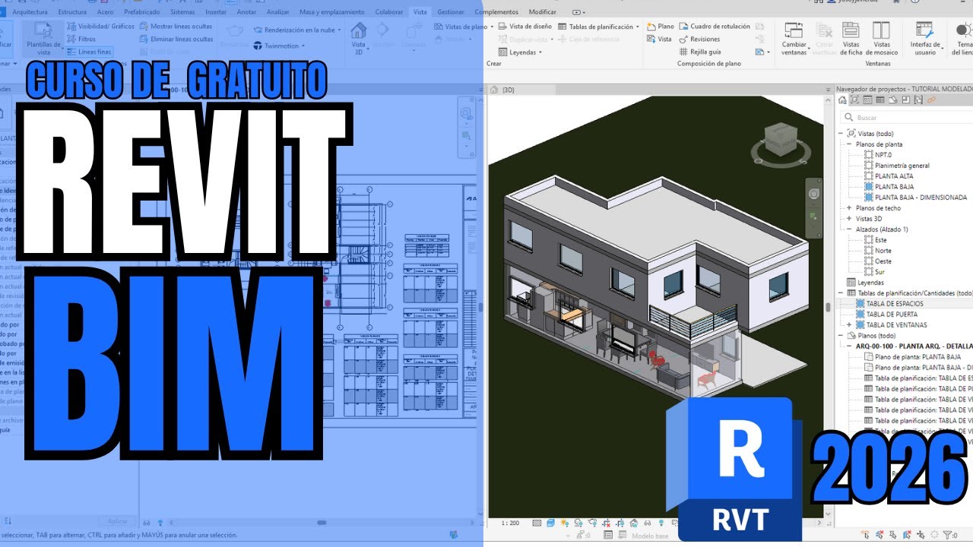The image size is (973, 547).
Task: Open the Gestionar ribbon tab
Action: point(451,12)
